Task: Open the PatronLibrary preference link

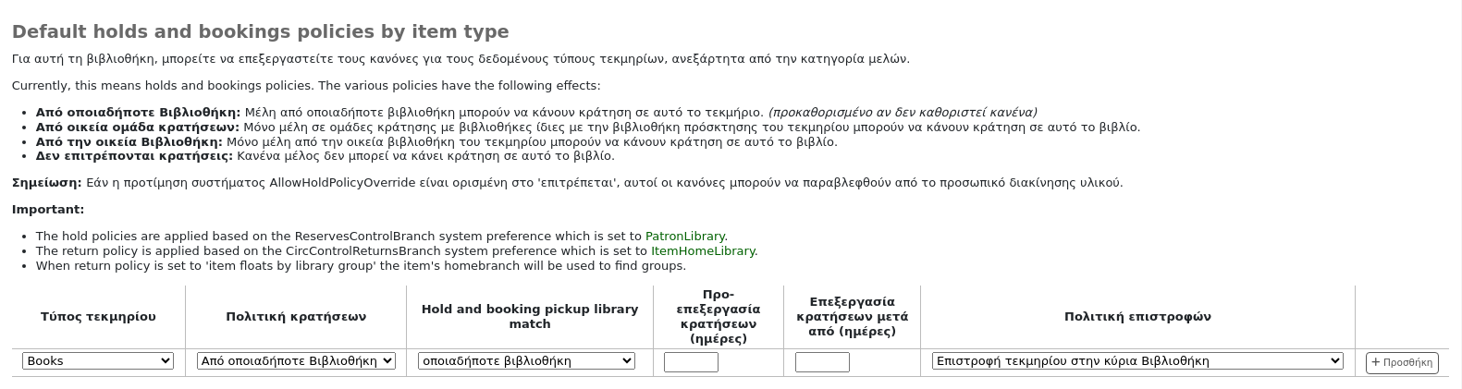Action: (684, 237)
